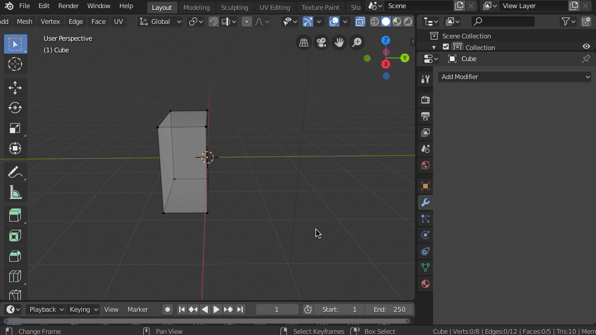Image resolution: width=596 pixels, height=335 pixels.
Task: Open the Vertex menu in header
Action: [50, 22]
